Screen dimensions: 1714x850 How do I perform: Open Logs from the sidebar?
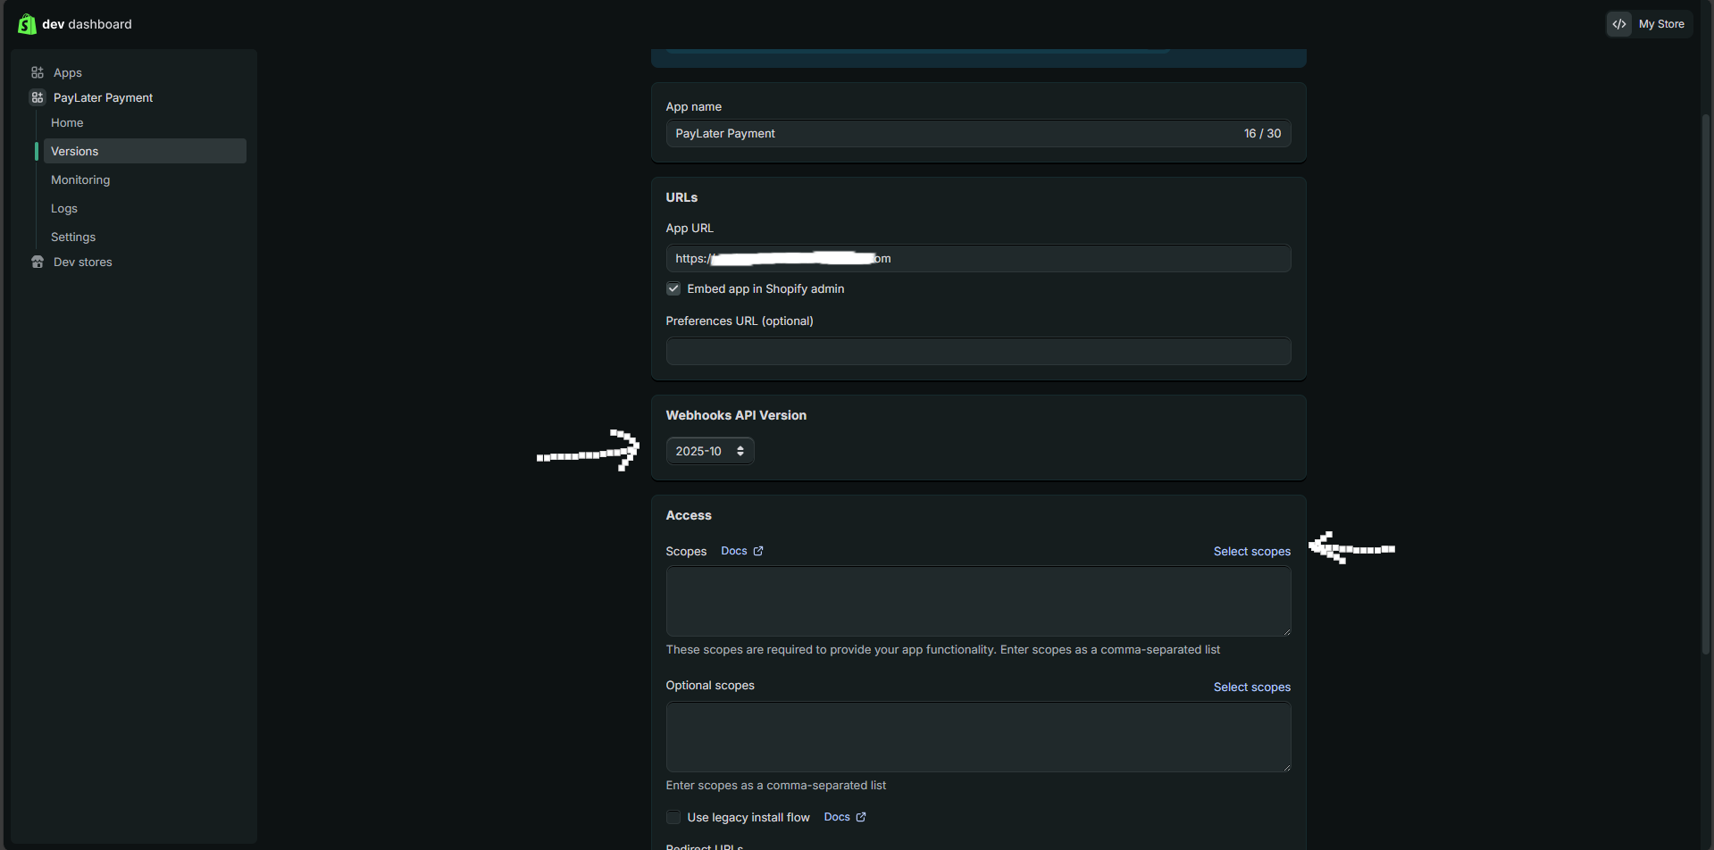click(x=64, y=208)
